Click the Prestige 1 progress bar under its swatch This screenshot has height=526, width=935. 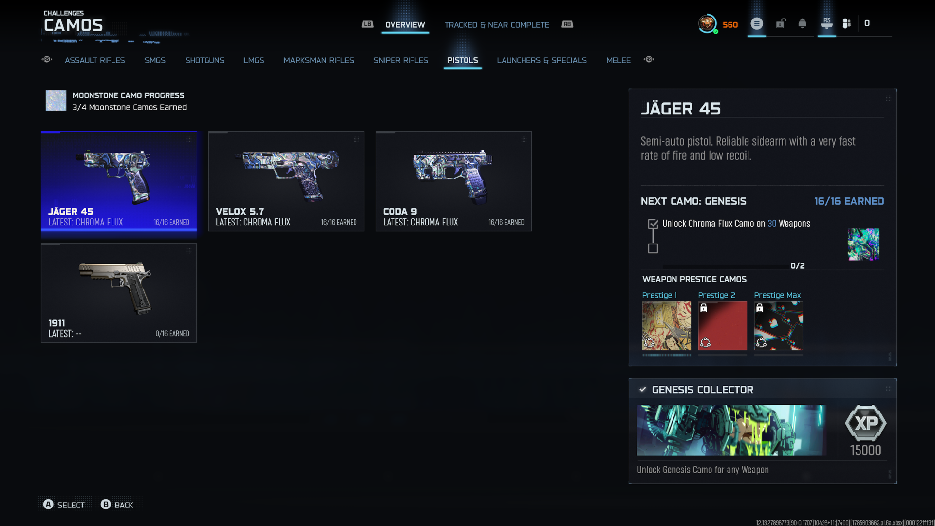point(667,355)
